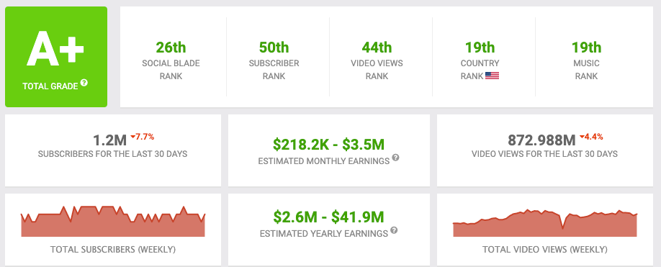The height and width of the screenshot is (267, 661).
Task: Click the Total Video Views weekly chart
Action: pyautogui.click(x=545, y=223)
